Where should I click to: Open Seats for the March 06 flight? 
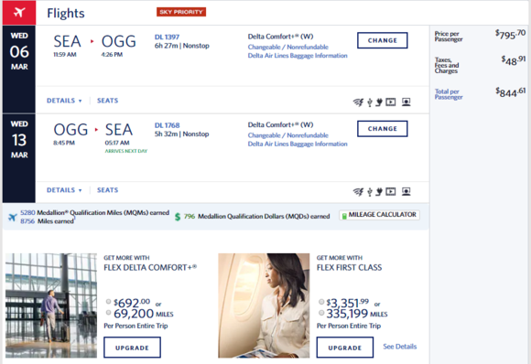coord(108,101)
